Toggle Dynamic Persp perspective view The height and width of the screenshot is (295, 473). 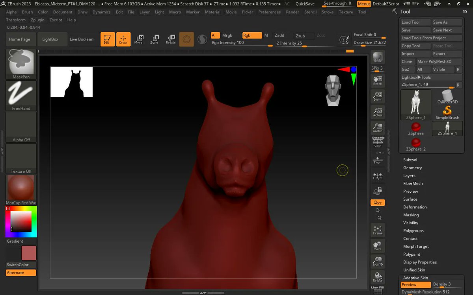(378, 142)
